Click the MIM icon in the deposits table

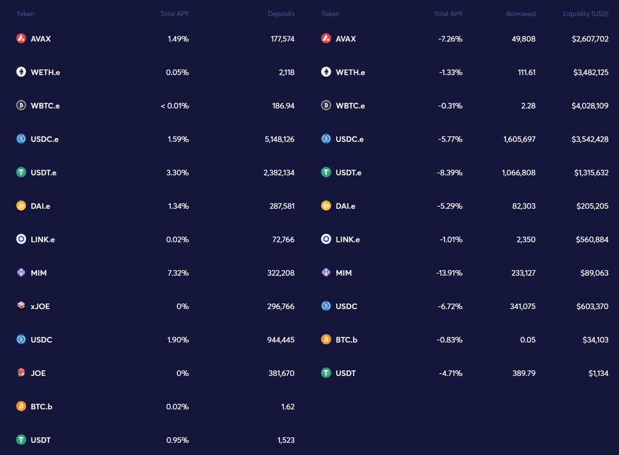pyautogui.click(x=21, y=272)
